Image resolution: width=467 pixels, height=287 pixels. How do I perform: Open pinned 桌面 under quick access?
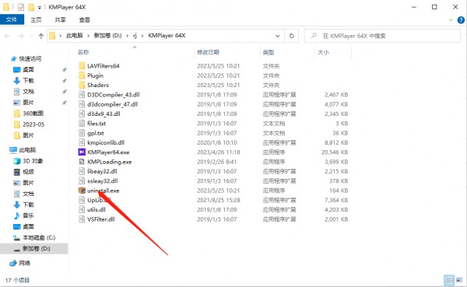[x=28, y=70]
